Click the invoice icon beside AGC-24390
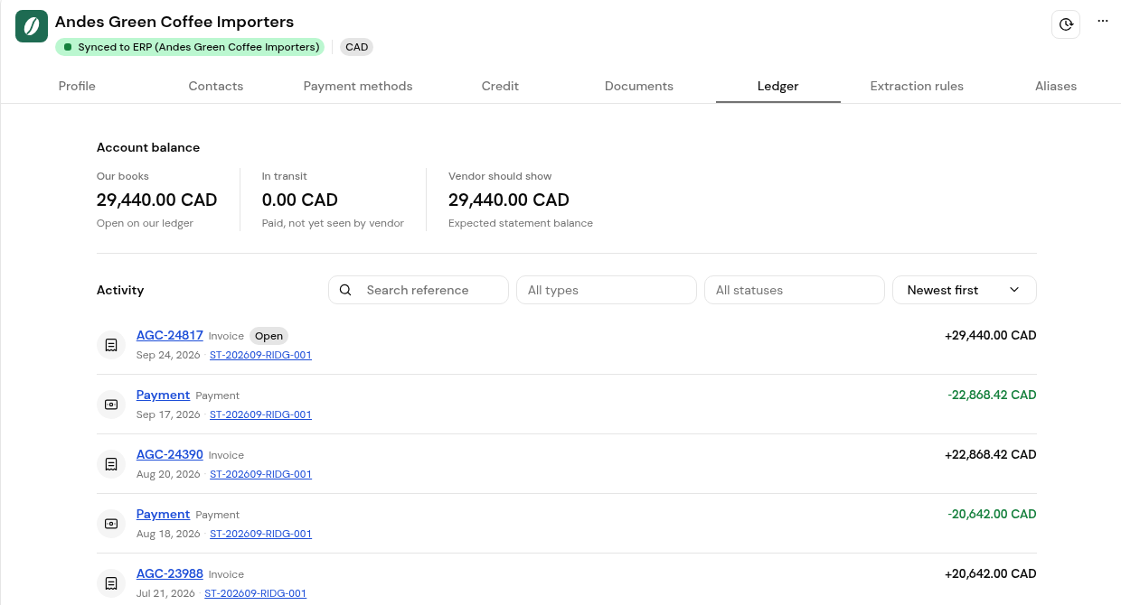Image resolution: width=1121 pixels, height=605 pixels. click(x=111, y=464)
